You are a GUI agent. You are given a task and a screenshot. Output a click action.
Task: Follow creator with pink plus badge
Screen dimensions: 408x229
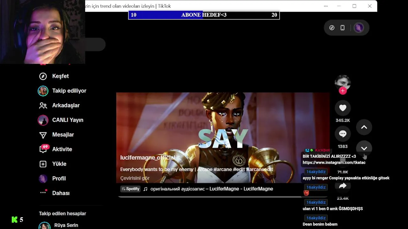coord(343,91)
